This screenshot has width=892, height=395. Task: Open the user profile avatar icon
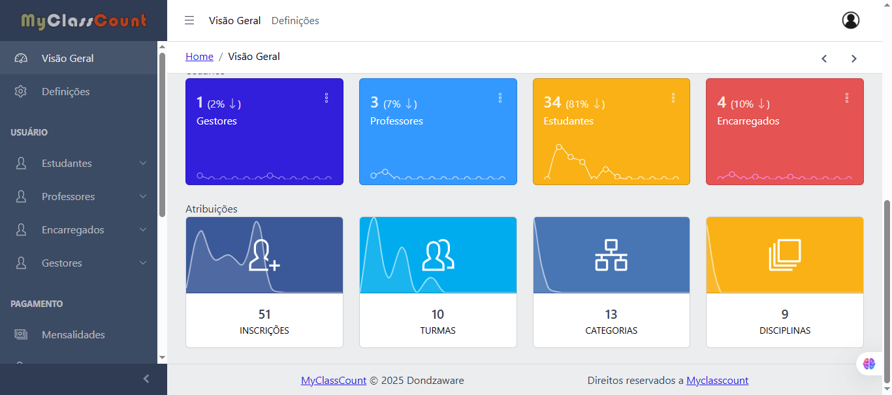(850, 20)
